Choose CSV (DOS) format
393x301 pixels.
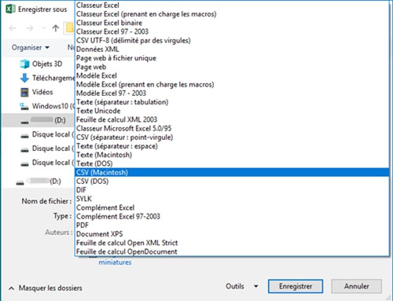tap(232, 182)
